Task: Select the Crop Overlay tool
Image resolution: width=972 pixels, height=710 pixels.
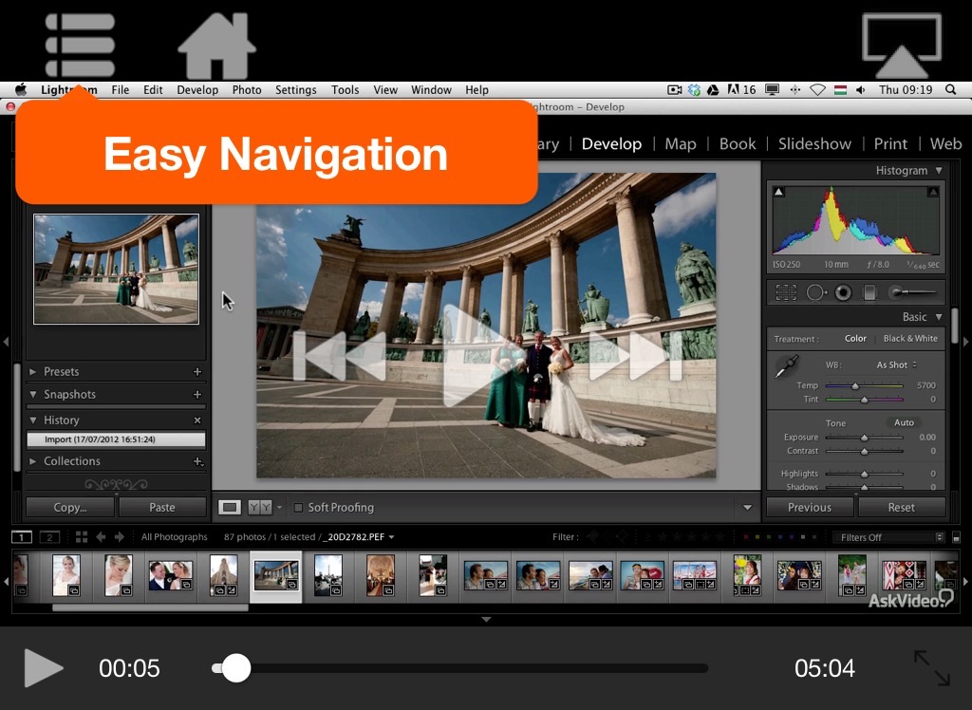Action: coord(786,293)
